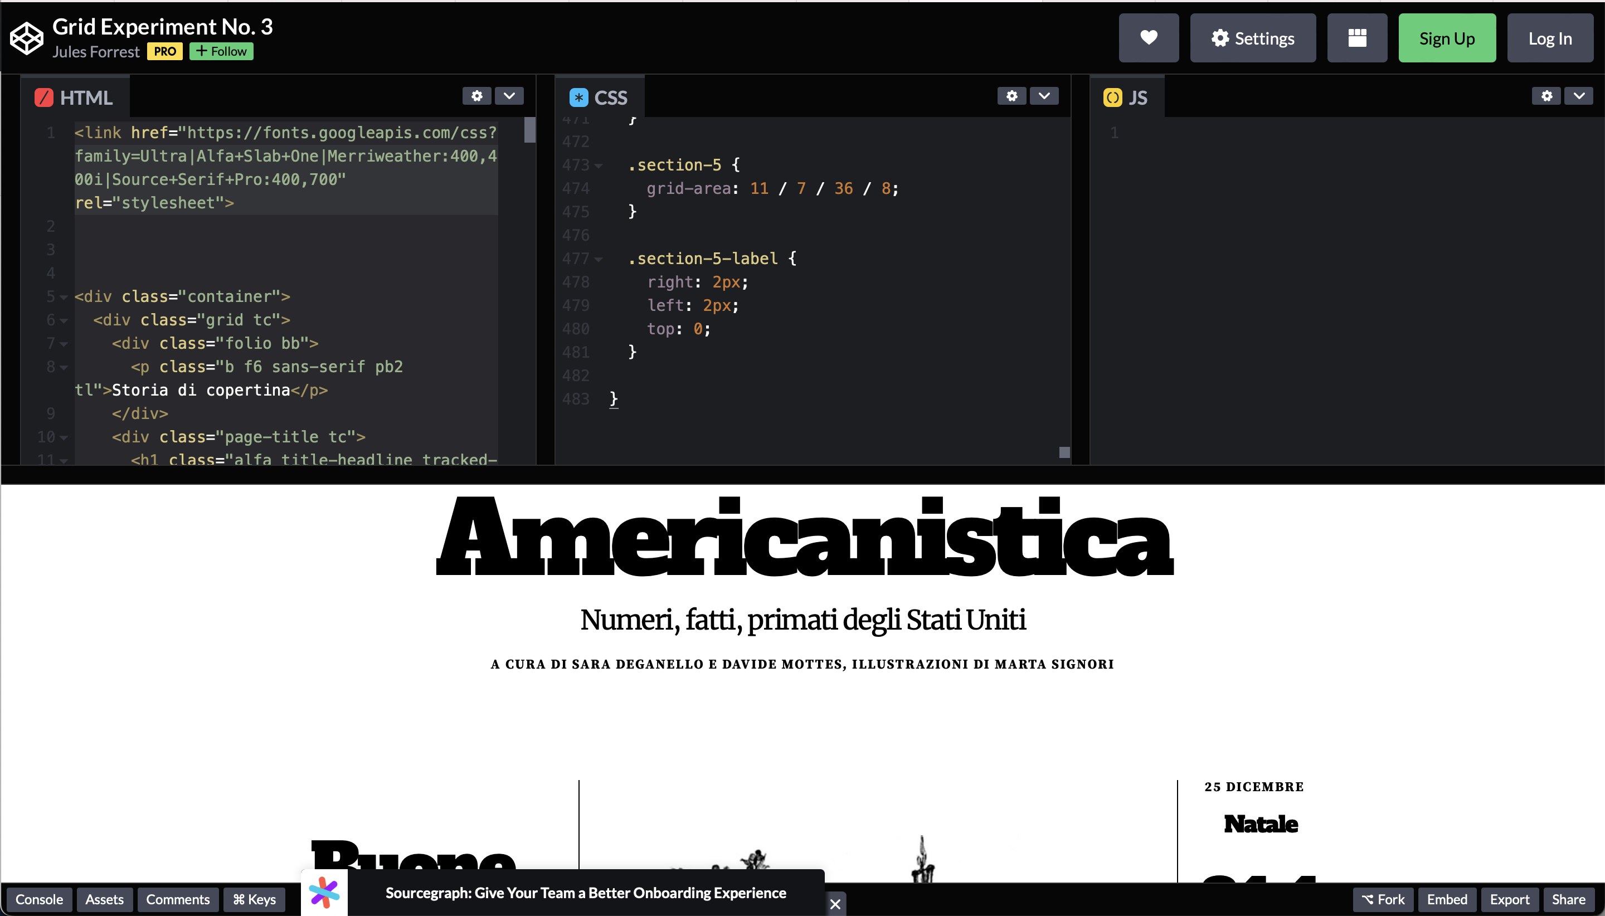Open pen Settings

[x=1253, y=38]
